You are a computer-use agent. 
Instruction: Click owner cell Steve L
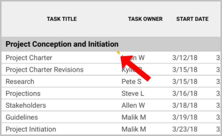[133, 93]
